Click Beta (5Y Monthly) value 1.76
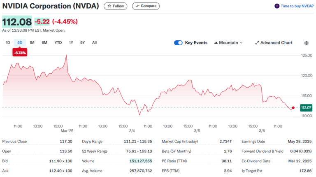Viewport: 316px width, 177px height. [228, 151]
